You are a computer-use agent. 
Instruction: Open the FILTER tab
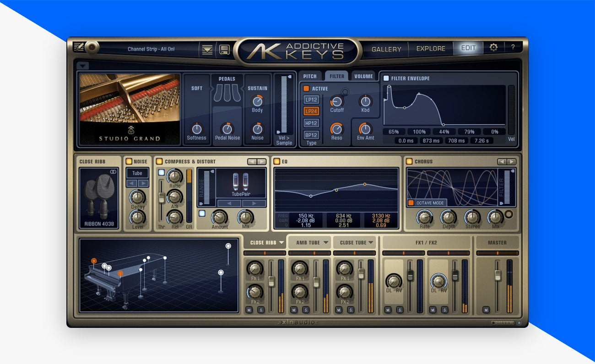pos(336,76)
